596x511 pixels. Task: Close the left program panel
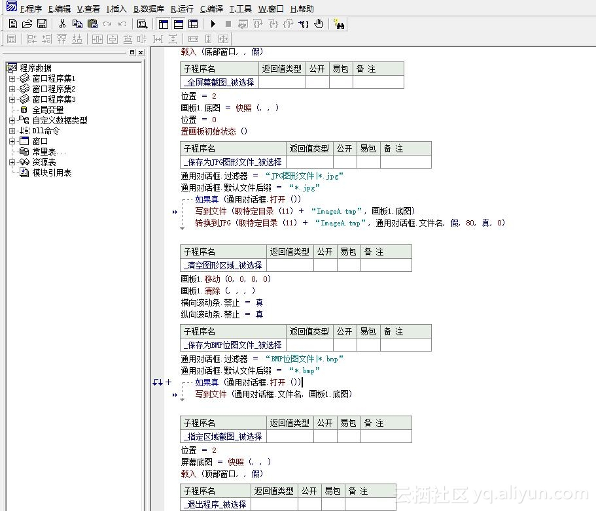point(141,52)
